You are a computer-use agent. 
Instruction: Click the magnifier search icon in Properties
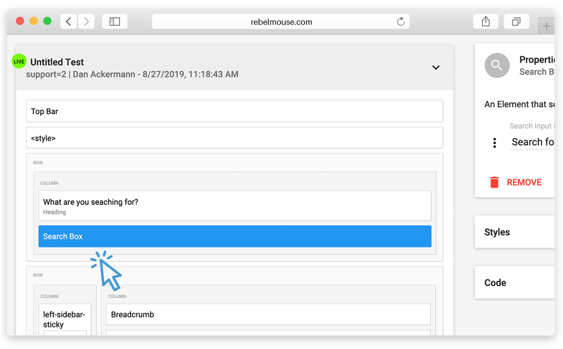(497, 65)
